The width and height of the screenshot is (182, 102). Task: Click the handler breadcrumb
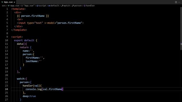(x=90, y=6)
